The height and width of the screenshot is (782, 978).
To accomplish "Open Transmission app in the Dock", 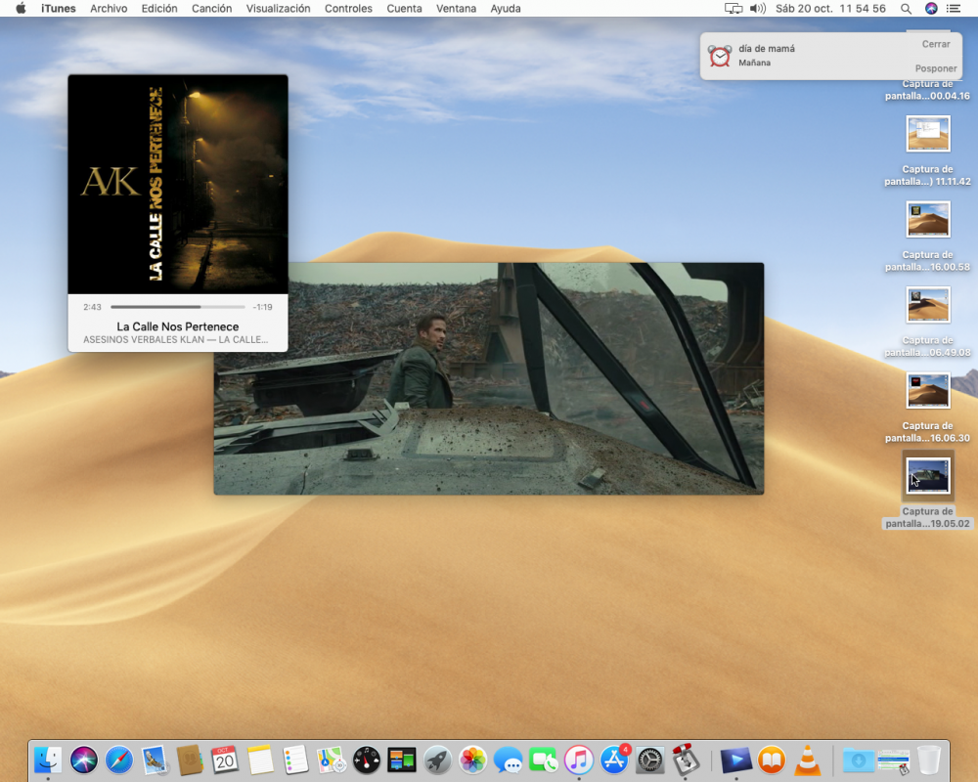I will [685, 760].
